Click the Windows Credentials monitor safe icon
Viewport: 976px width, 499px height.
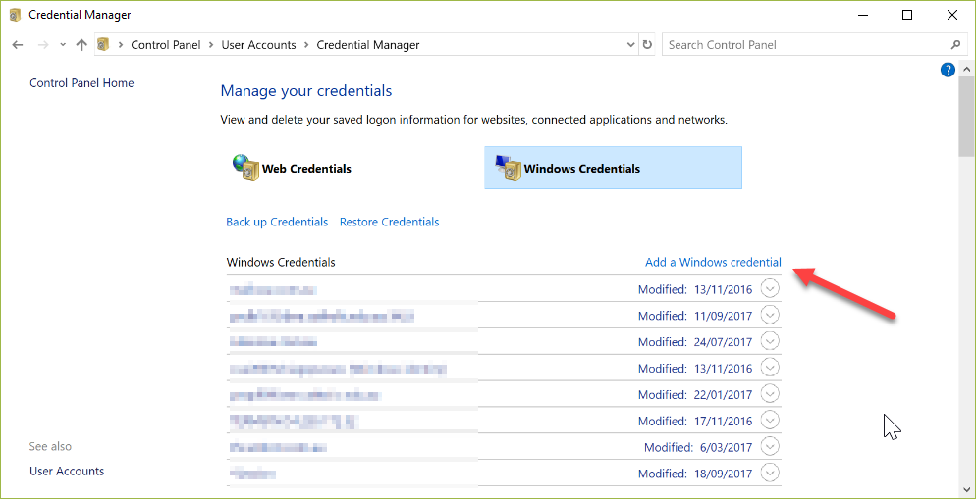508,168
